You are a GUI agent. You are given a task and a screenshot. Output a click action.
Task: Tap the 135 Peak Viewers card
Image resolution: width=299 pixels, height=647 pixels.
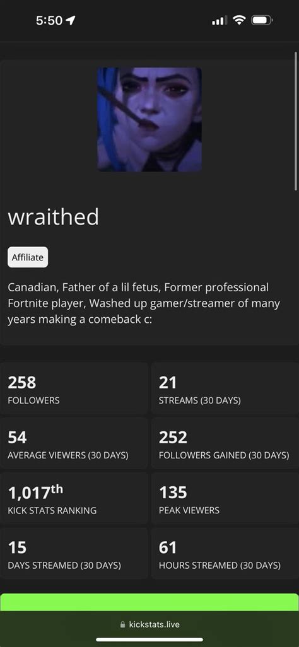225,498
